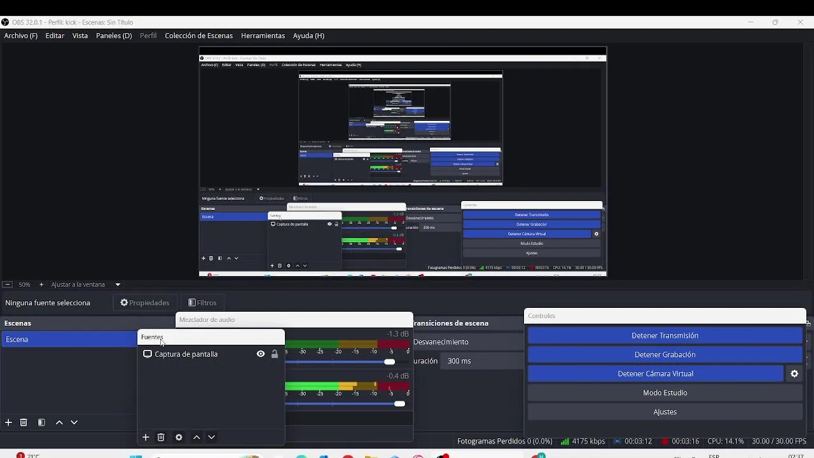Open Ajustes from the Controles panel

[x=665, y=412]
